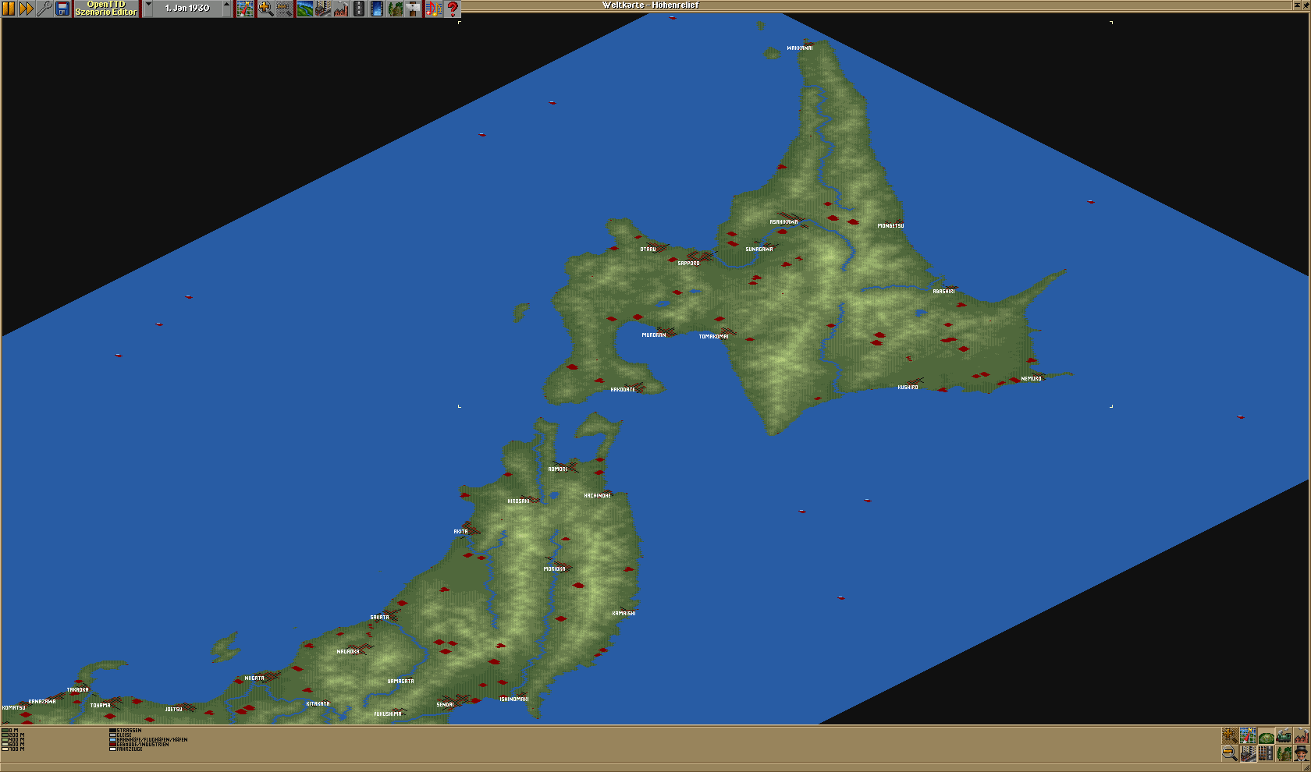Open the industry generation tool
This screenshot has height=772, width=1311.
(x=341, y=9)
